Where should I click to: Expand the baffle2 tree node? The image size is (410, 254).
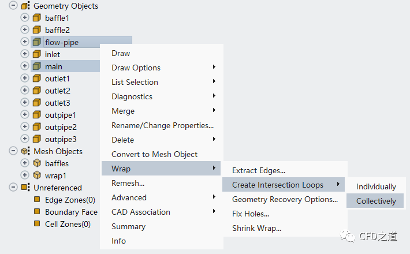(25, 30)
